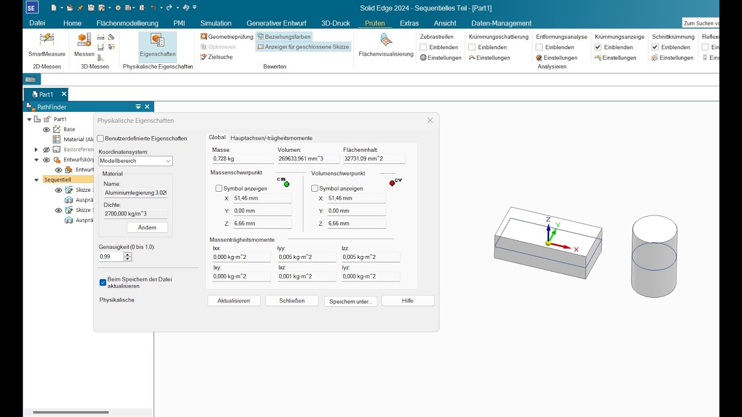742x417 pixels.
Task: Toggle the Beziehungsfarben option
Action: (x=283, y=36)
